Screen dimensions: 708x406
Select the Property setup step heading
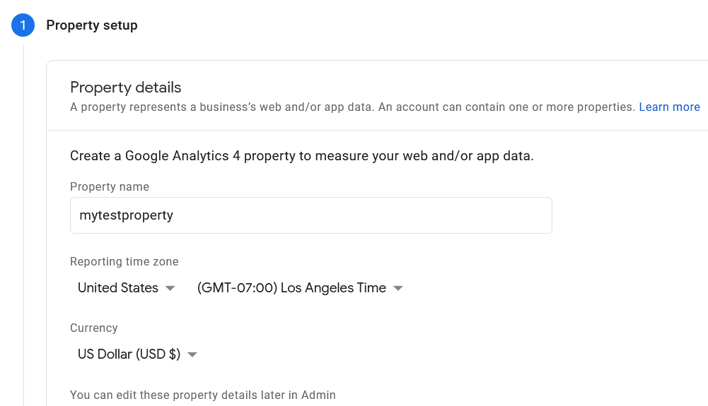click(x=92, y=25)
